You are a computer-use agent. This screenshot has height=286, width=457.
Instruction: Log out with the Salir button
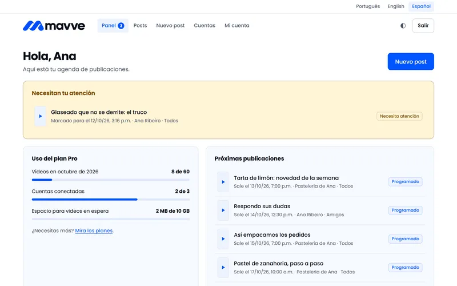point(423,26)
